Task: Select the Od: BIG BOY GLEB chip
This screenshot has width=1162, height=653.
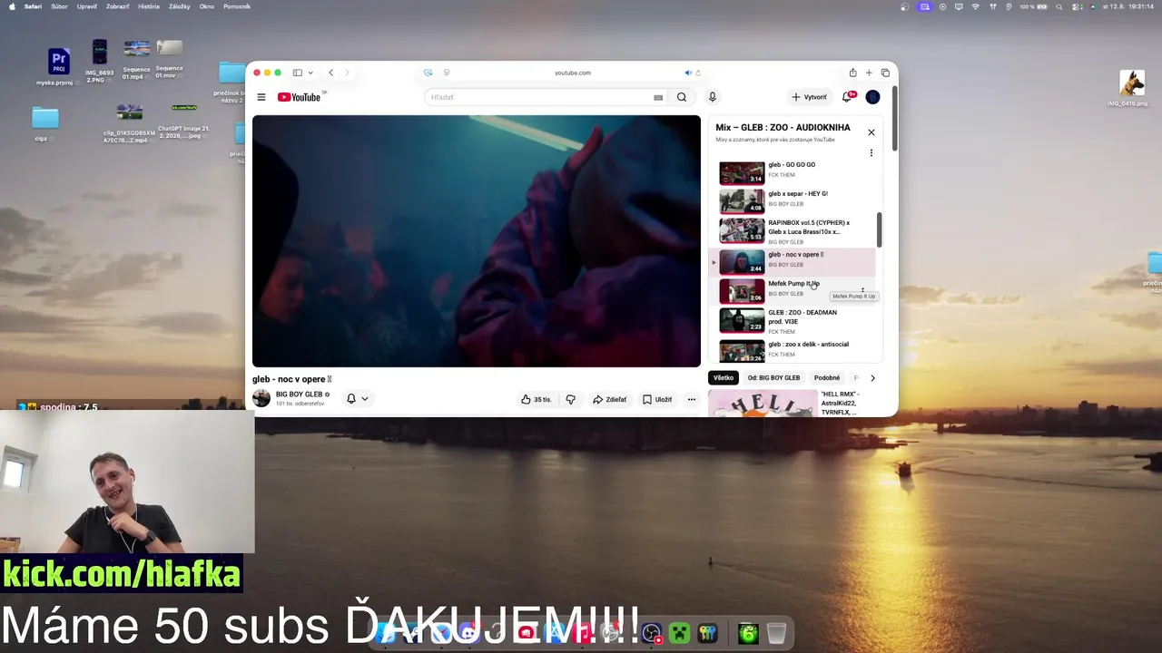Action: click(773, 378)
